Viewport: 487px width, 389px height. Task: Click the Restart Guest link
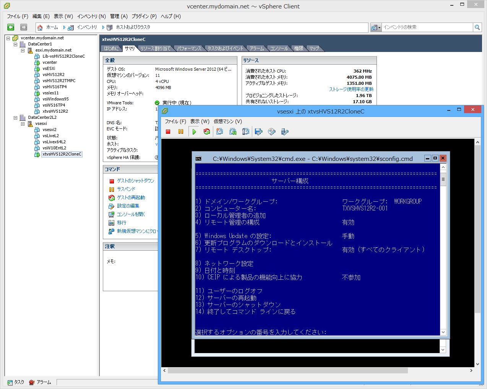(131, 198)
